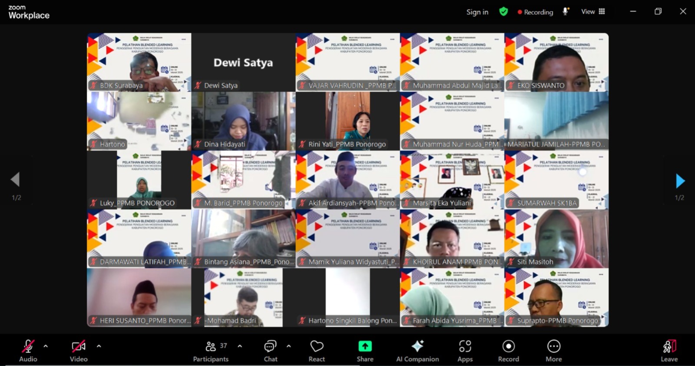The width and height of the screenshot is (695, 366).
Task: Expand the Chat options chevron
Action: [x=289, y=346]
